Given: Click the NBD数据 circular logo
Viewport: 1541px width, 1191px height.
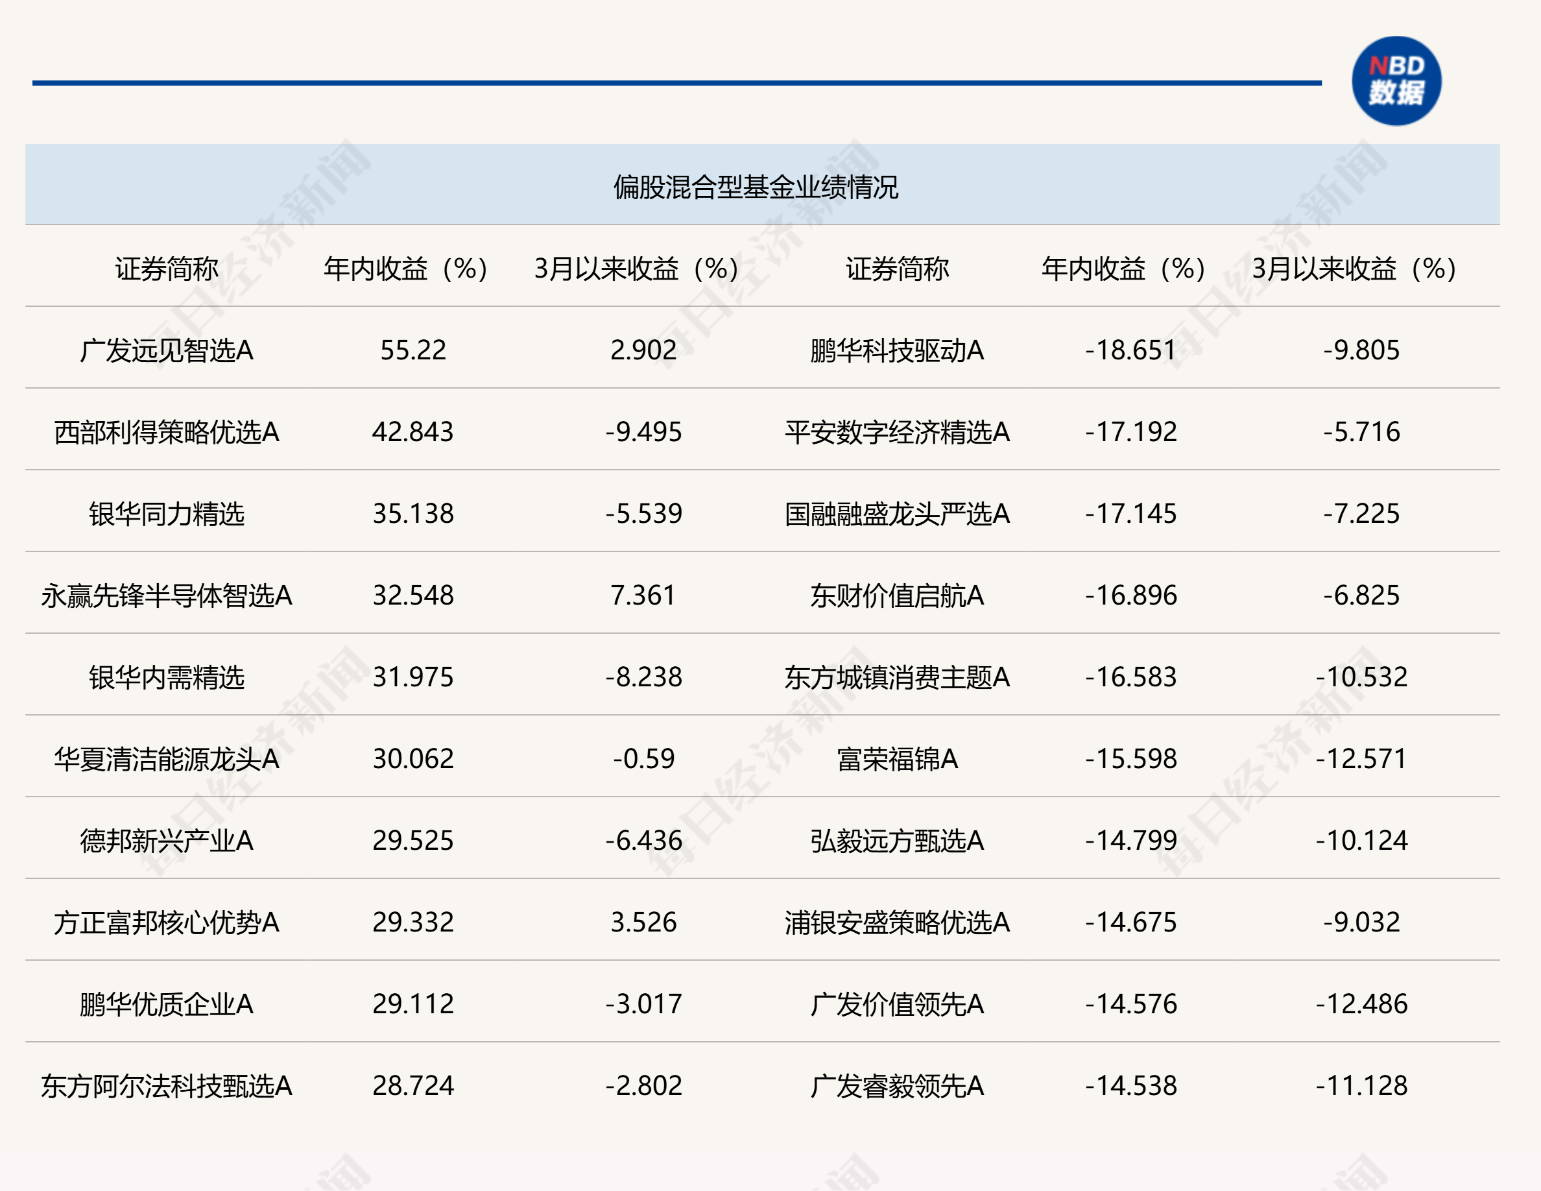Looking at the screenshot, I should 1396,81.
